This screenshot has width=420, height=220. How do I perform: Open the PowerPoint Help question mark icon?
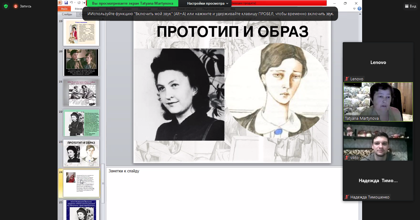[x=359, y=9]
